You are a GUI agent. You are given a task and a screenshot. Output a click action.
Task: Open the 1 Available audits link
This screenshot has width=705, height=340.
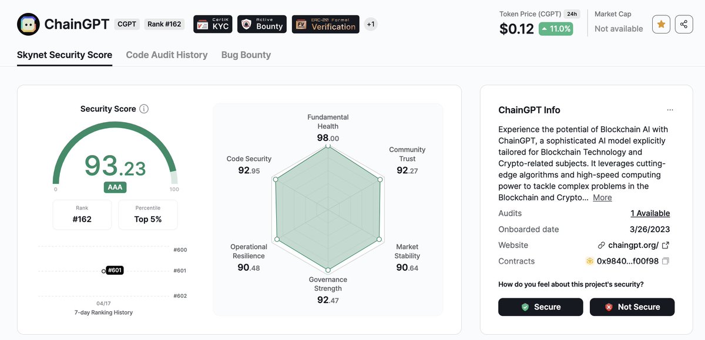(x=650, y=213)
